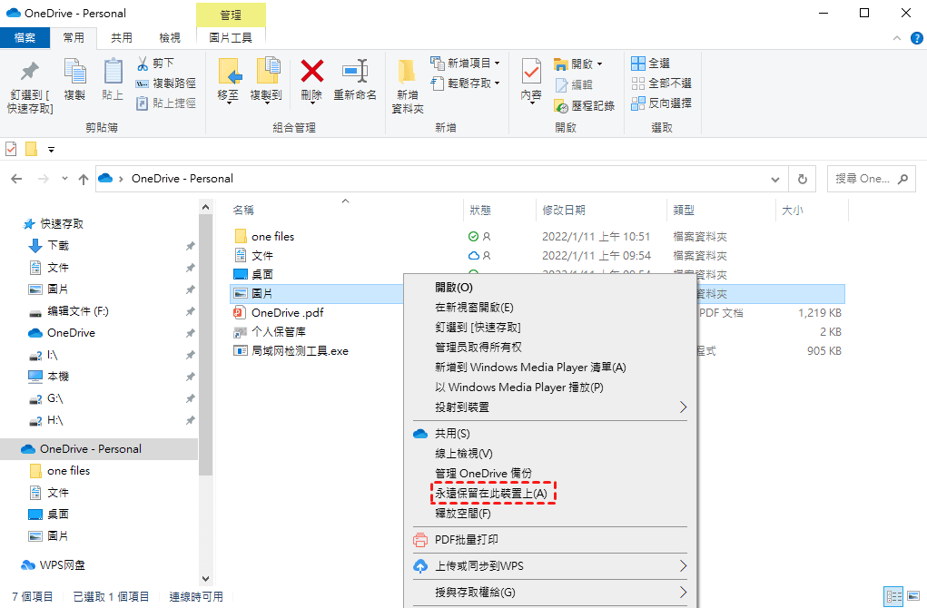Switch to the 檢視 tab
927x608 pixels.
click(170, 38)
